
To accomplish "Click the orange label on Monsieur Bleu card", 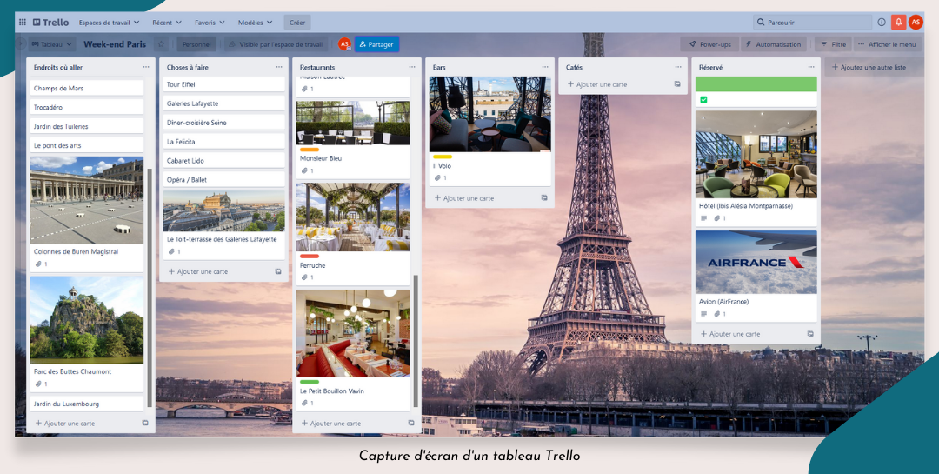I will [x=310, y=150].
